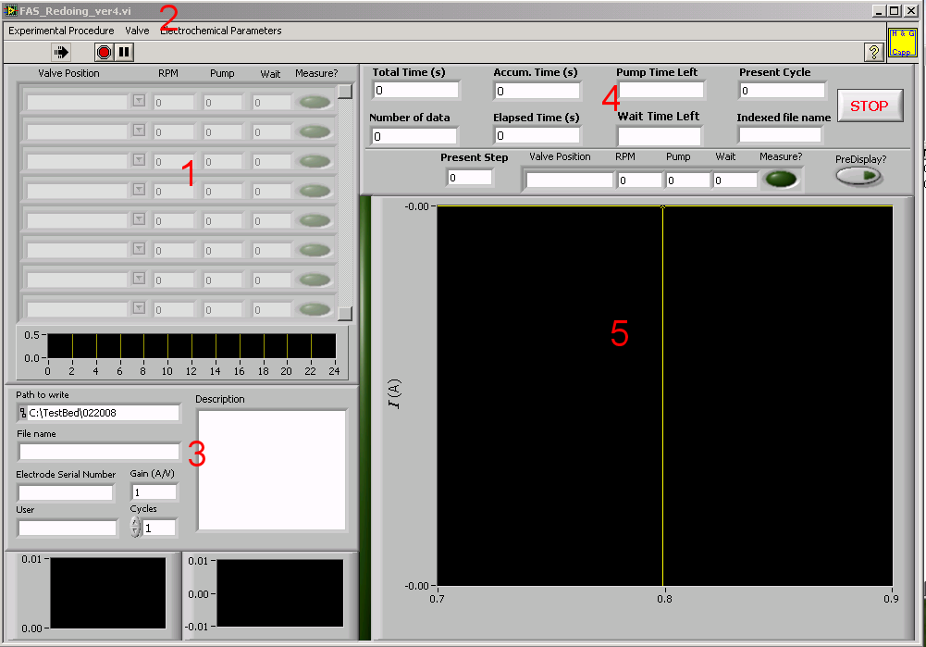Click the path browse icon beside C:\TestBed\022008
This screenshot has width=926, height=647.
[22, 413]
